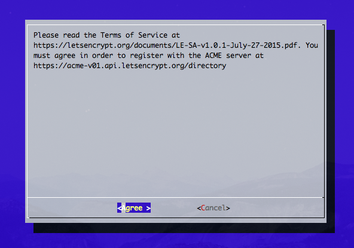
Task: Click the right angle bracket of Cancel
Action: click(x=228, y=208)
